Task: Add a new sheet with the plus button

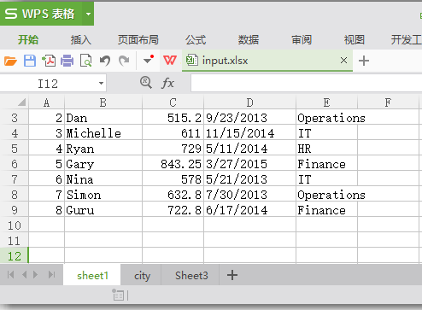Action: [232, 275]
